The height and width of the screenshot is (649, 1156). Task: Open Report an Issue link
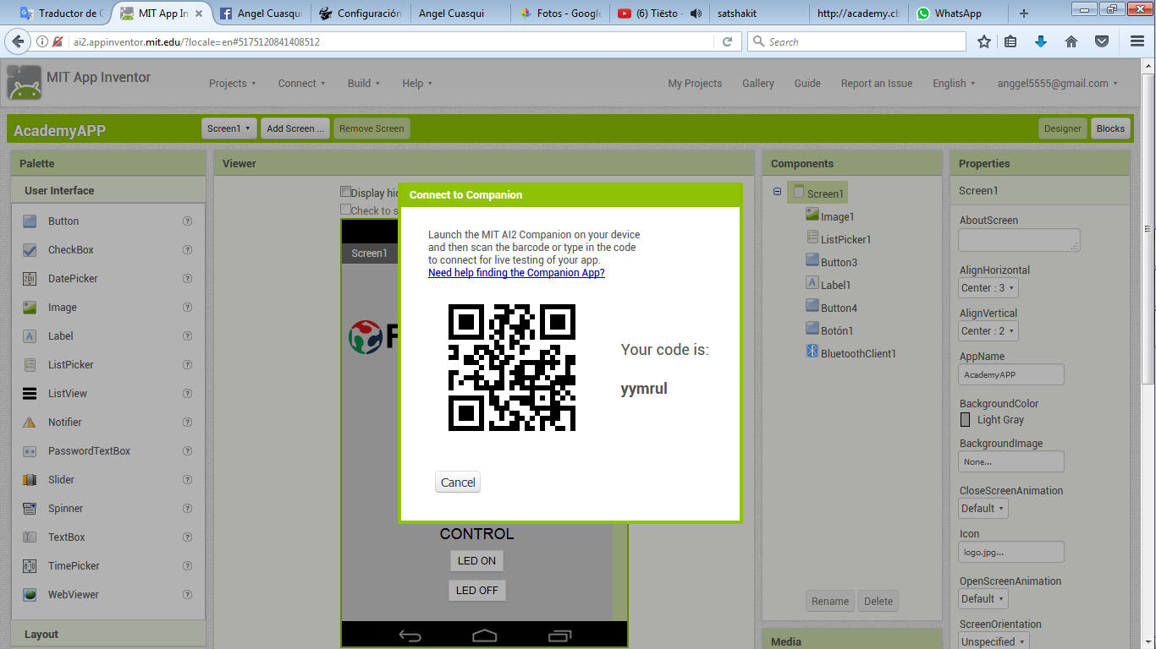click(877, 84)
